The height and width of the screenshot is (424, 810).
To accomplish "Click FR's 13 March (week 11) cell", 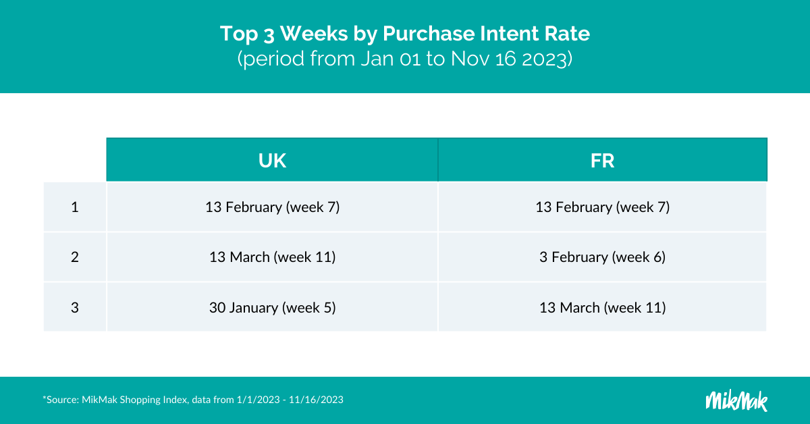I will click(602, 307).
